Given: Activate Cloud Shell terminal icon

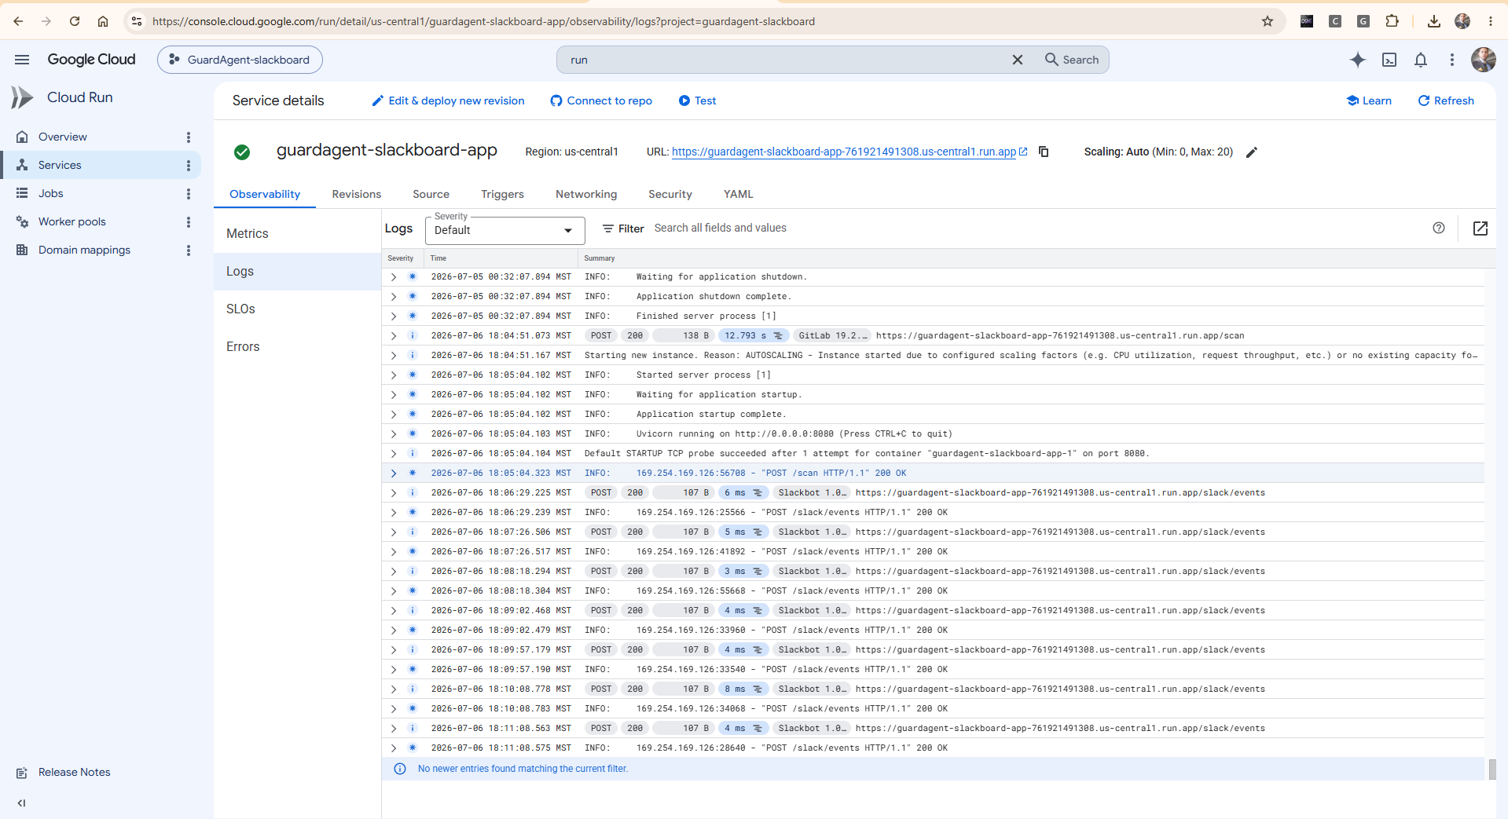Looking at the screenshot, I should click(x=1389, y=60).
